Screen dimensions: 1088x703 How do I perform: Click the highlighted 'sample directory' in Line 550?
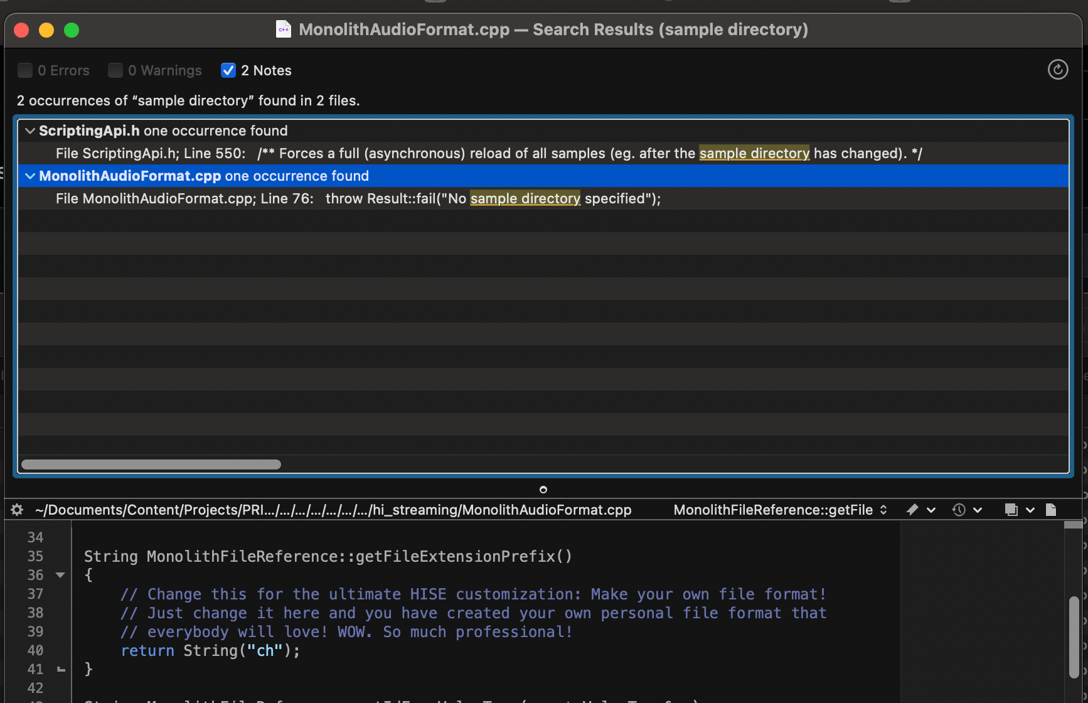pyautogui.click(x=754, y=153)
